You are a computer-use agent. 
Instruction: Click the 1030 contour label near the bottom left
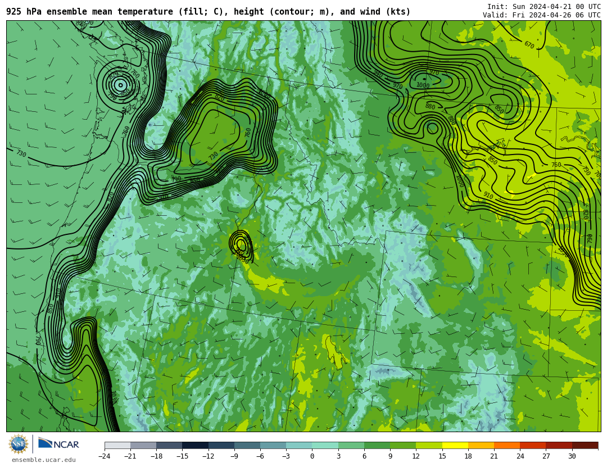click(114, 398)
